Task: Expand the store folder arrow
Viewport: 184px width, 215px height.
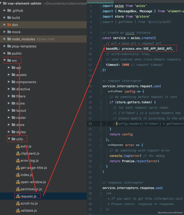Action: pyautogui.click(x=9, y=125)
